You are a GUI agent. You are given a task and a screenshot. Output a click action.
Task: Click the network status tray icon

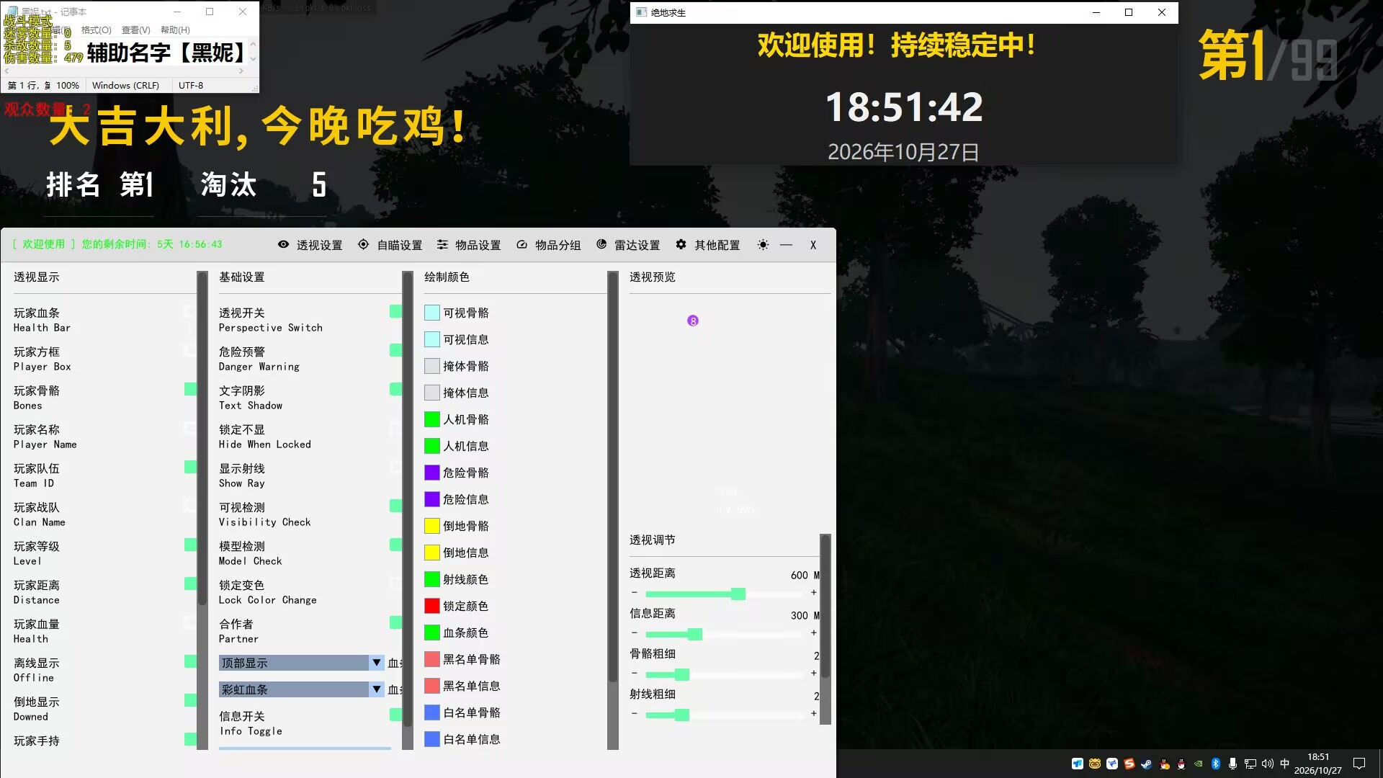1250,764
